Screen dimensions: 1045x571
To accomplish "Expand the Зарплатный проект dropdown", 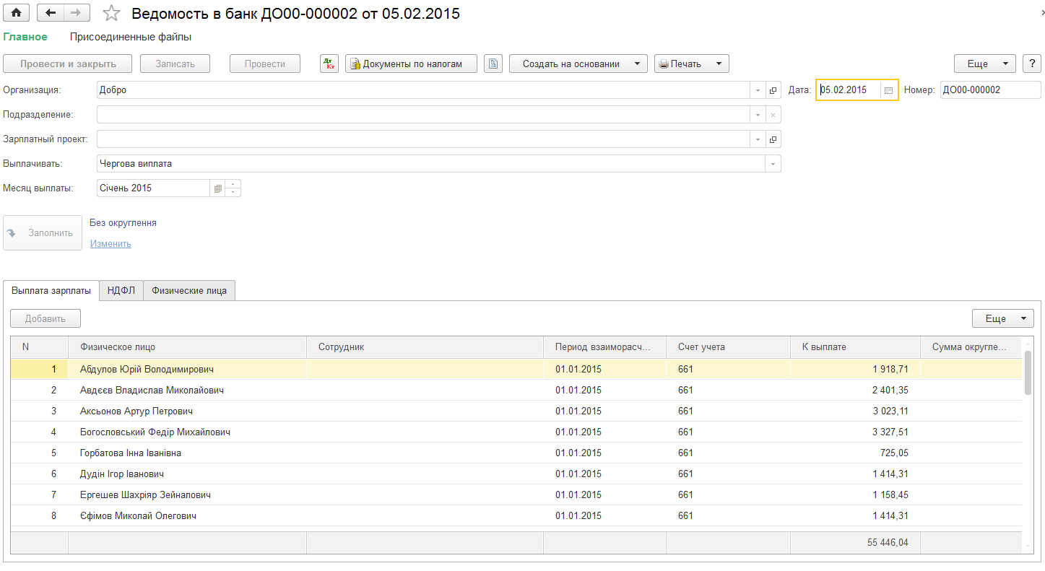I will [758, 139].
